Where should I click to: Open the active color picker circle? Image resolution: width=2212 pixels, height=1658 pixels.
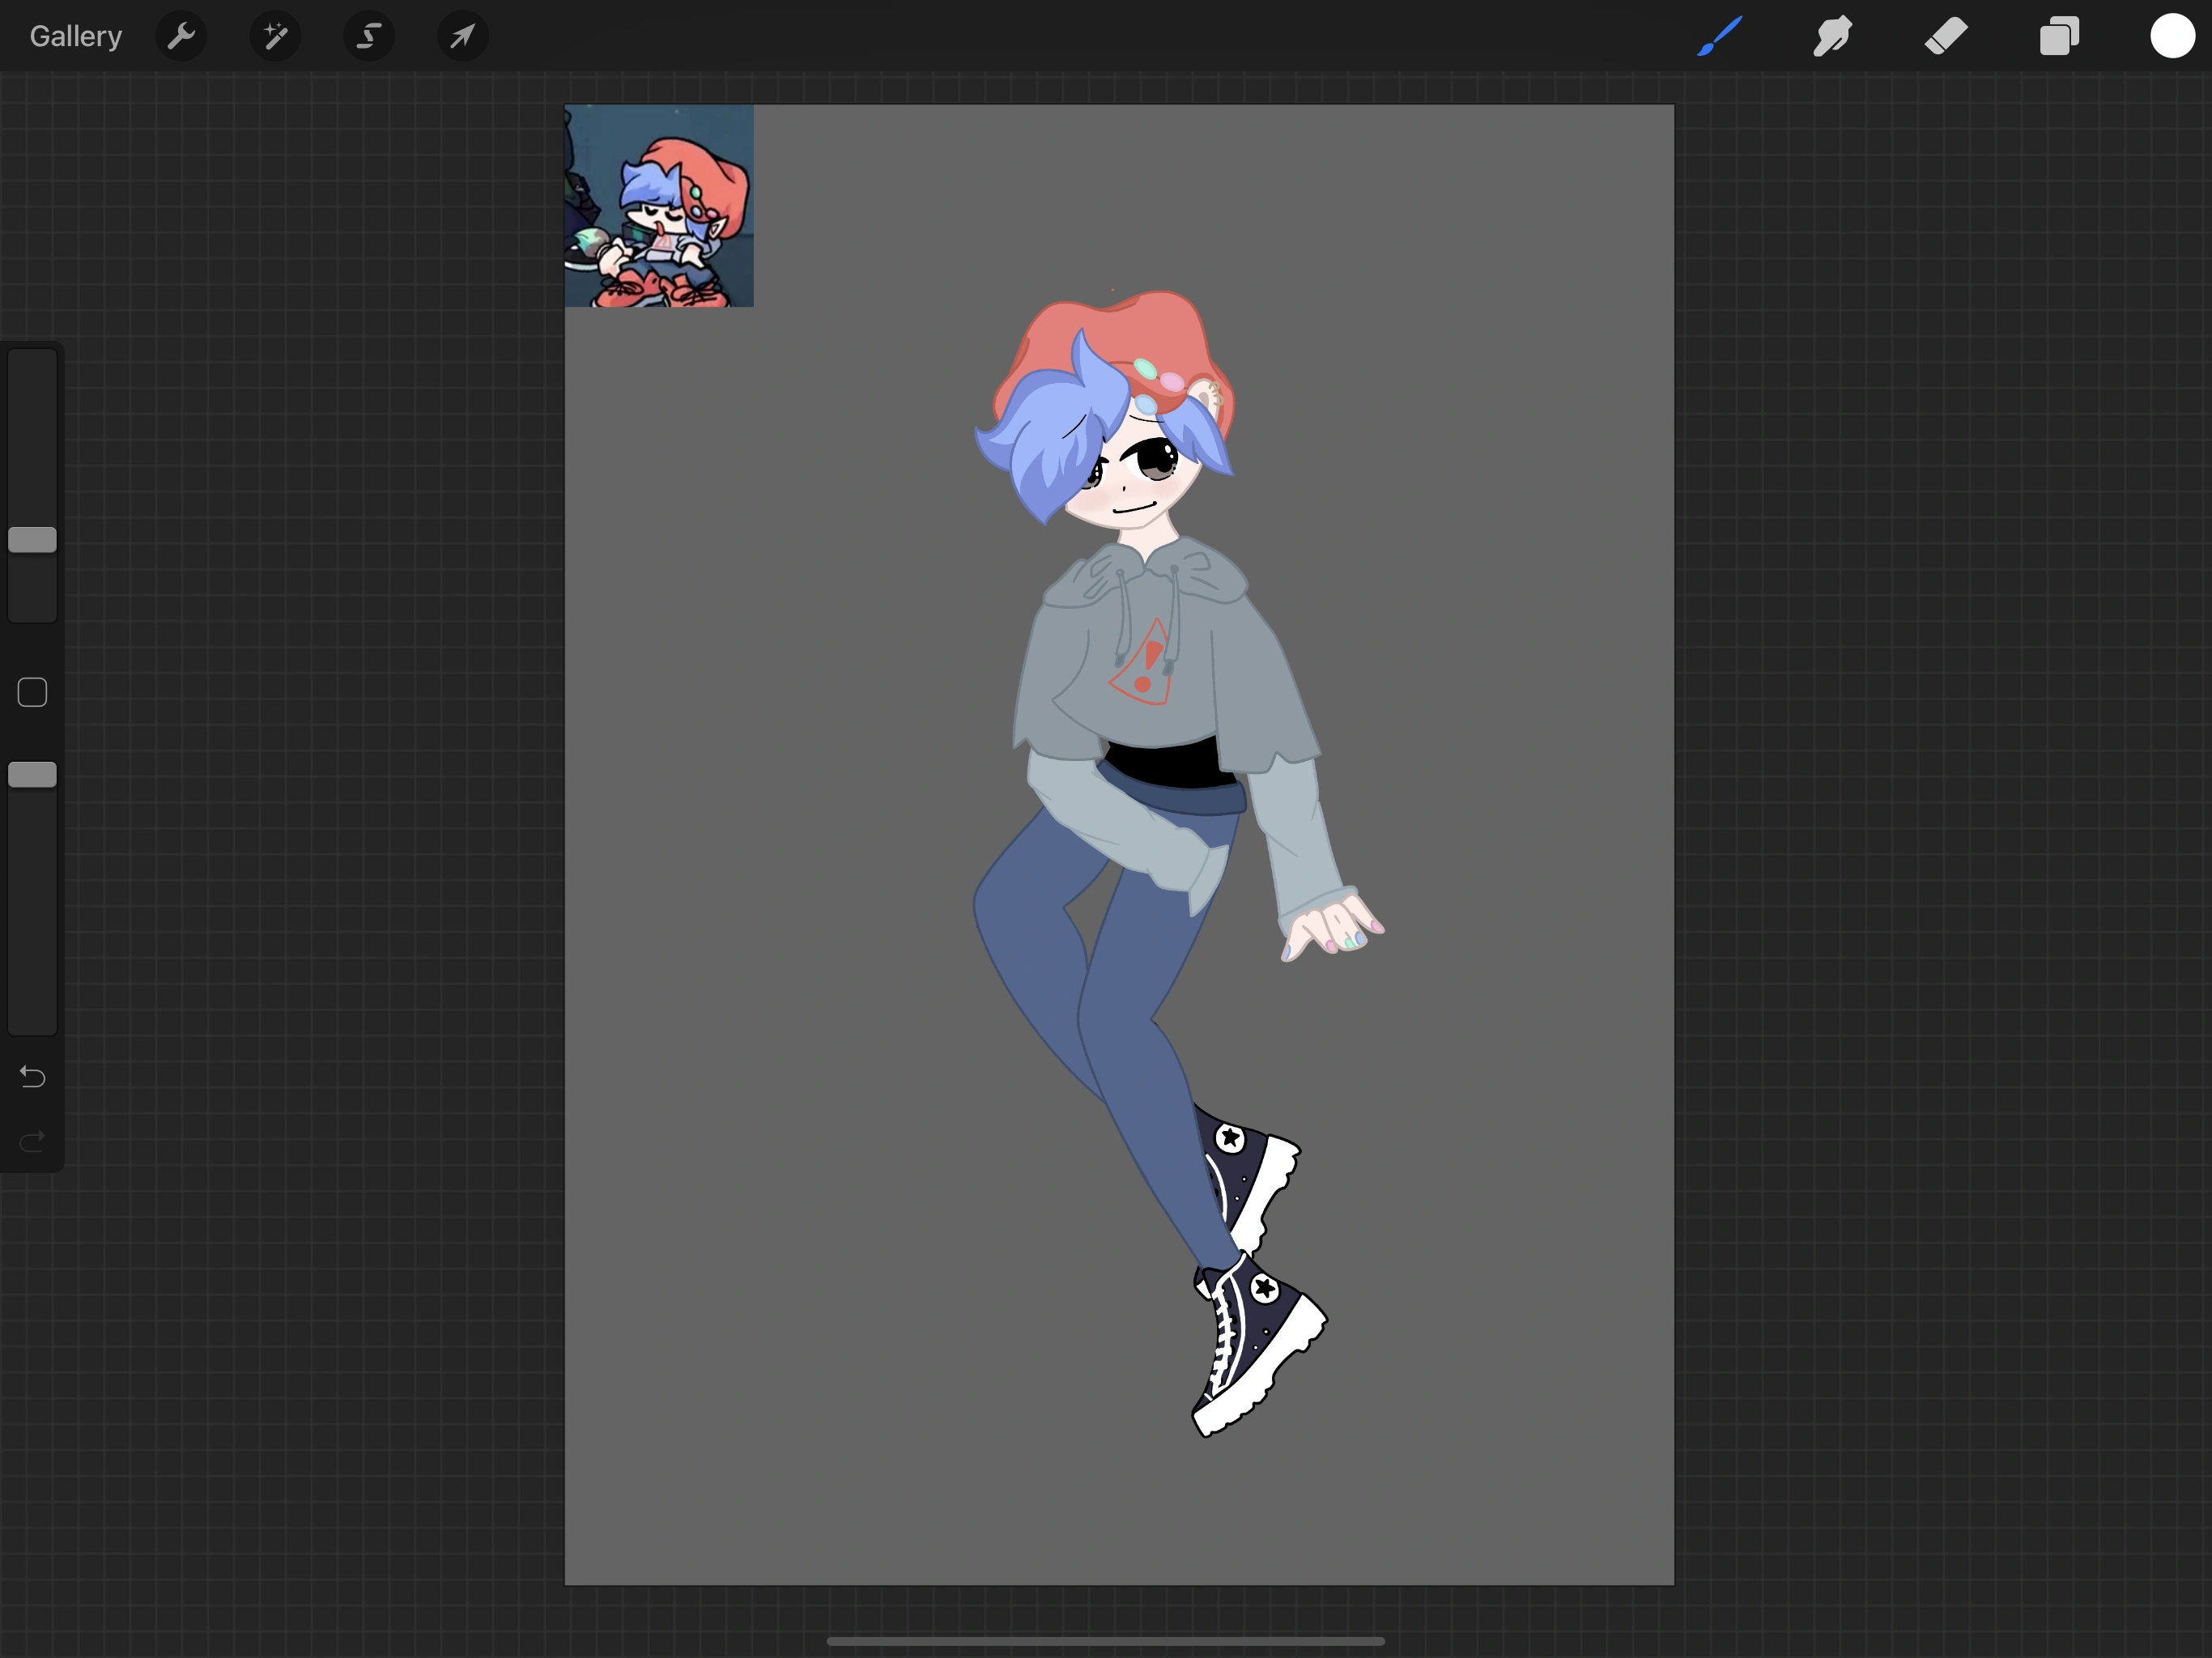2171,36
